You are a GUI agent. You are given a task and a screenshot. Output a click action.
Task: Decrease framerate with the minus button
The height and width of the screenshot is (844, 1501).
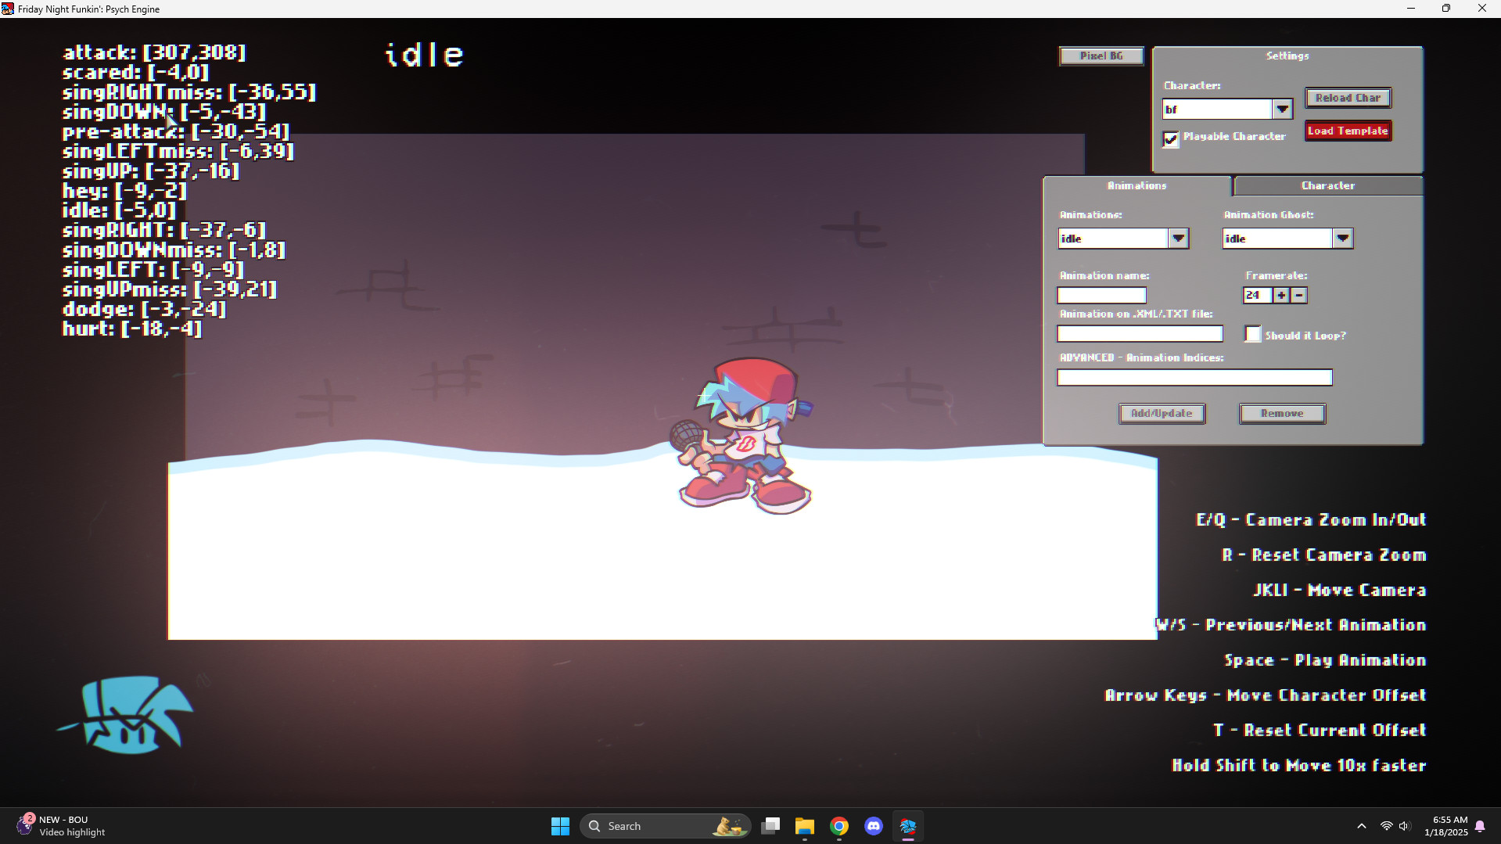tap(1299, 296)
